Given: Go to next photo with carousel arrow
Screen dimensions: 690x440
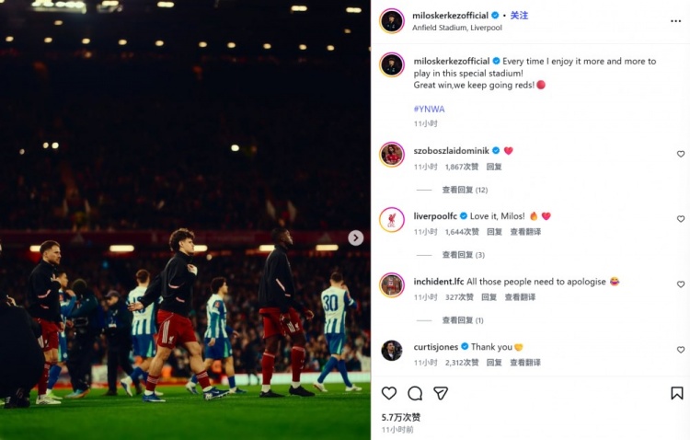Looking at the screenshot, I should point(355,237).
